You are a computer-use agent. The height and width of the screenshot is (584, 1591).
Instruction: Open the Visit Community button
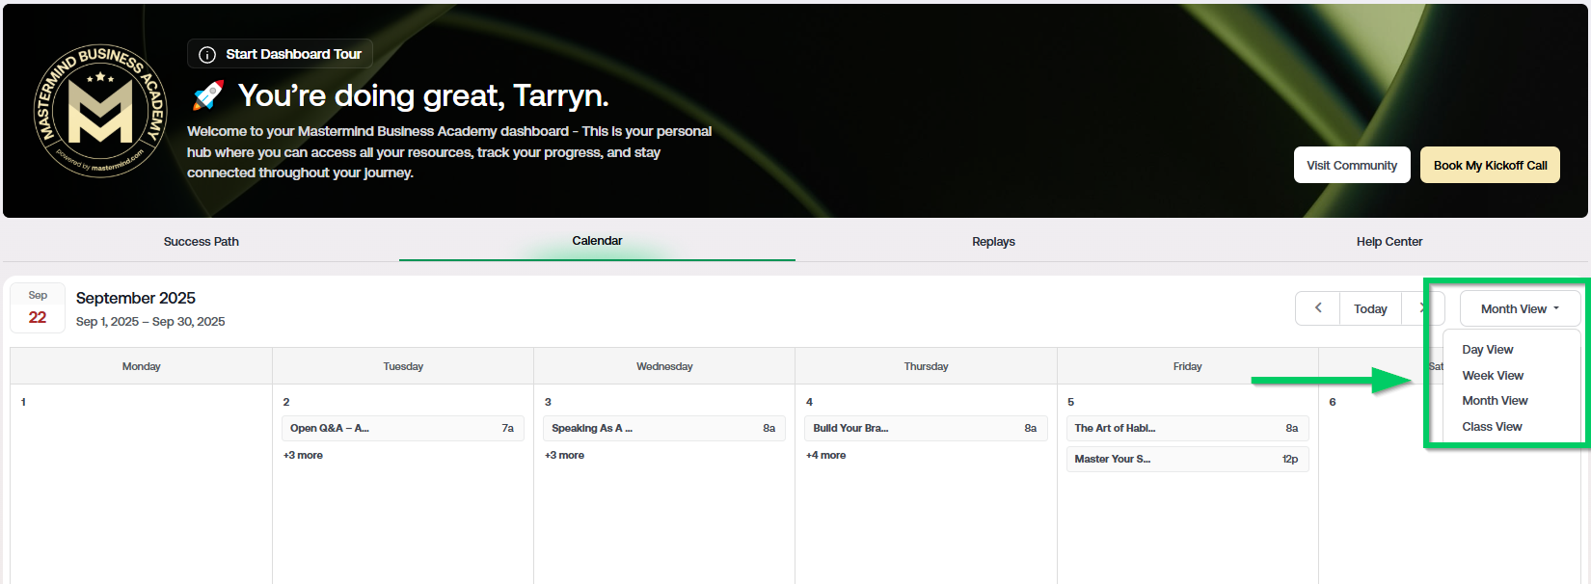coord(1352,165)
